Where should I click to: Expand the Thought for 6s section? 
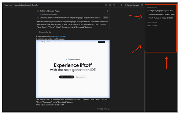point(43,32)
